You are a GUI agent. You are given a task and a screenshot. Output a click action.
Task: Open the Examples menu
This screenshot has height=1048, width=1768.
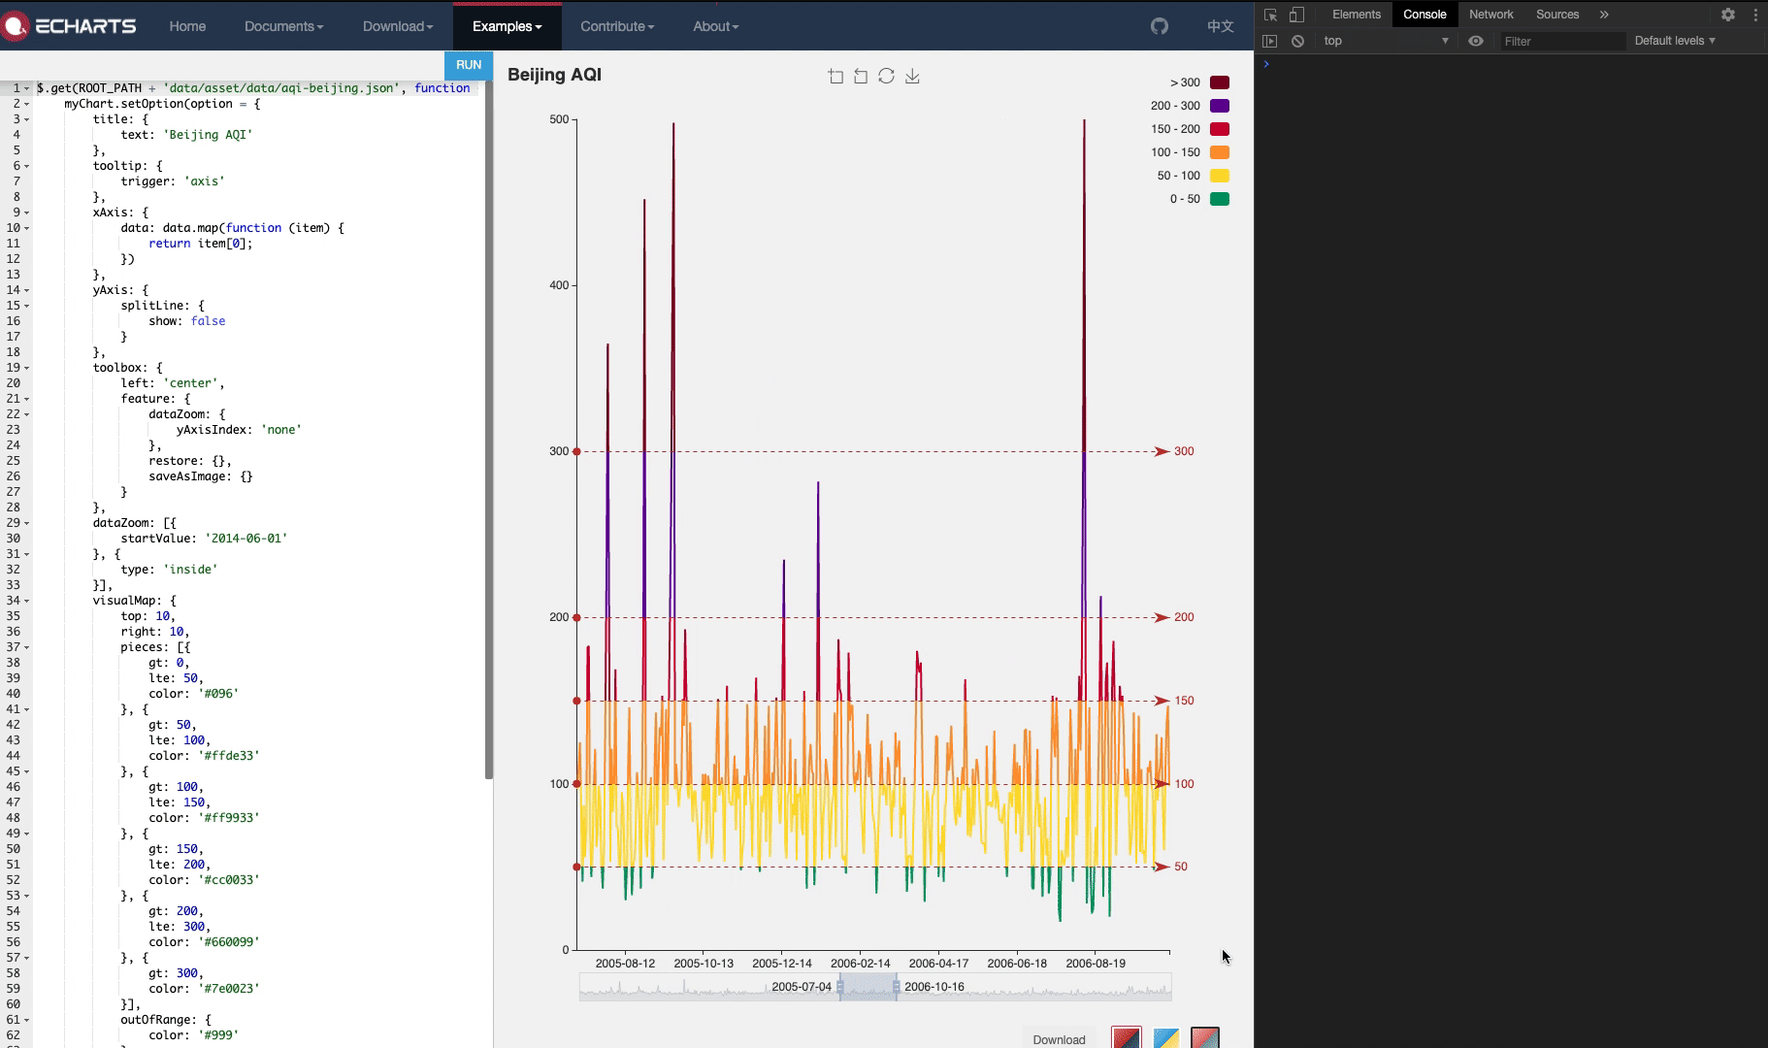[507, 26]
